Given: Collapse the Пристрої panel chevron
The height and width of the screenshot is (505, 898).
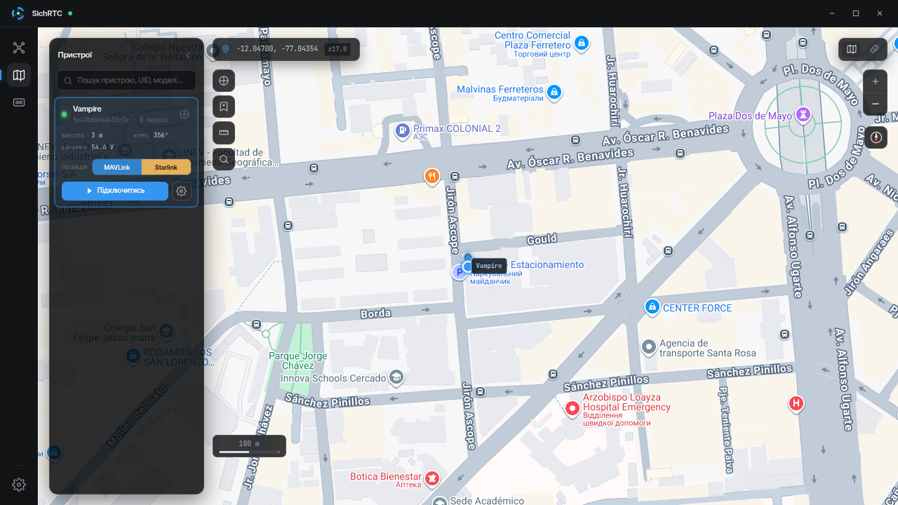Looking at the screenshot, I should (188, 55).
